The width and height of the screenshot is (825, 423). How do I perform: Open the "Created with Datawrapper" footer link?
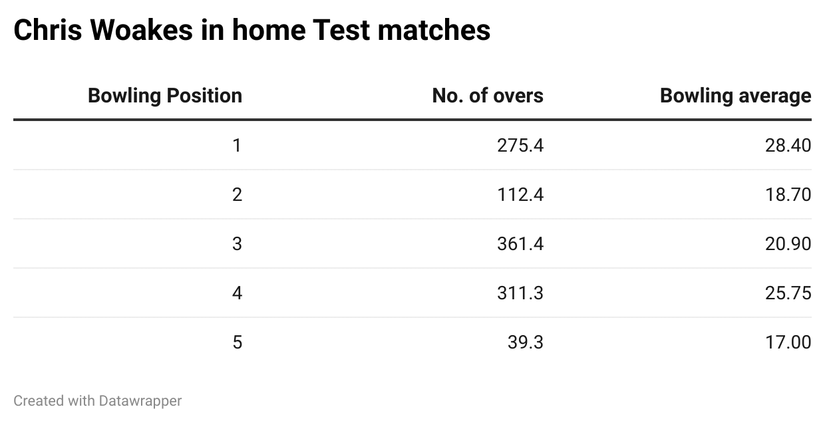pyautogui.click(x=97, y=400)
